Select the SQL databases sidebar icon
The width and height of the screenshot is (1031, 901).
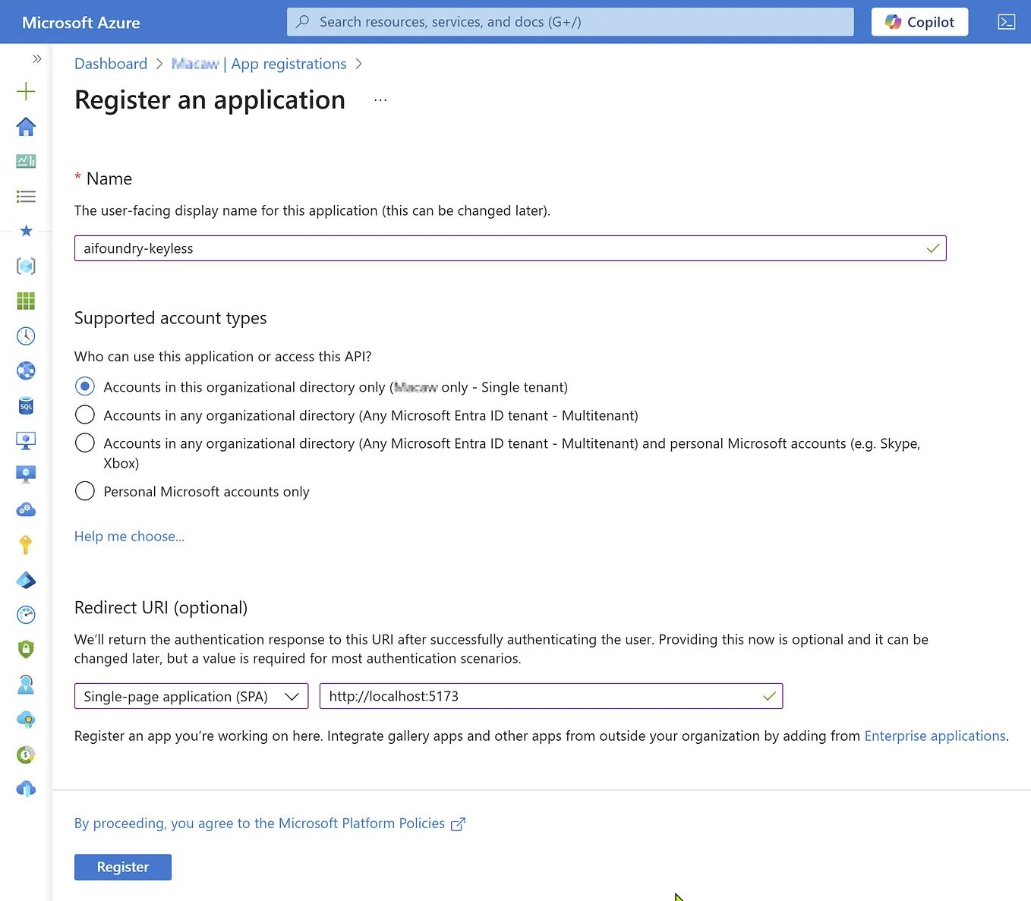(26, 406)
